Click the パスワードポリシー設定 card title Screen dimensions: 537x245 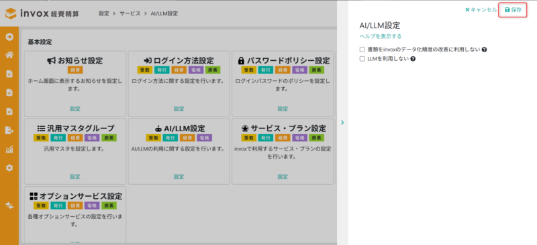[x=288, y=61]
